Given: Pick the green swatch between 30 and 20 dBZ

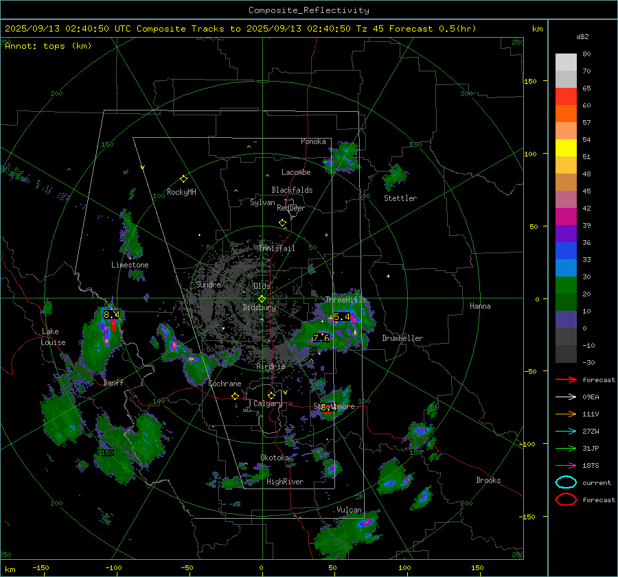Looking at the screenshot, I should pos(566,285).
